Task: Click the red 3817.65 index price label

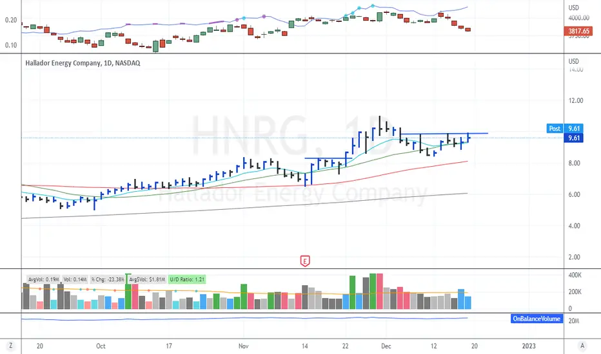Action: pyautogui.click(x=578, y=31)
